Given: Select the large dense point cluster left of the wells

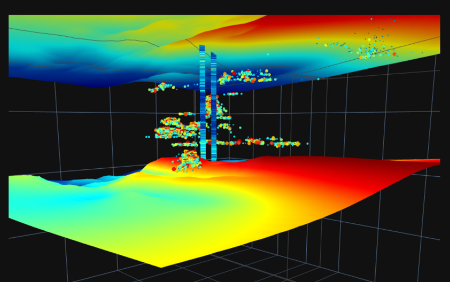Looking at the screenshot, I should coord(174,128).
